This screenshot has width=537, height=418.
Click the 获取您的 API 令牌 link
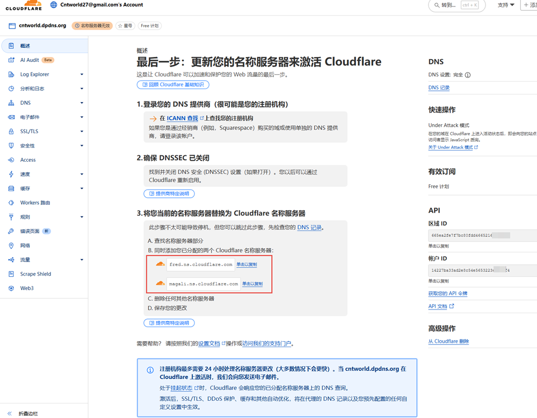(448, 293)
